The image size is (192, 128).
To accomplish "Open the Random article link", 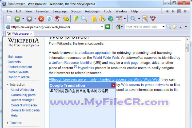I will [19, 77].
